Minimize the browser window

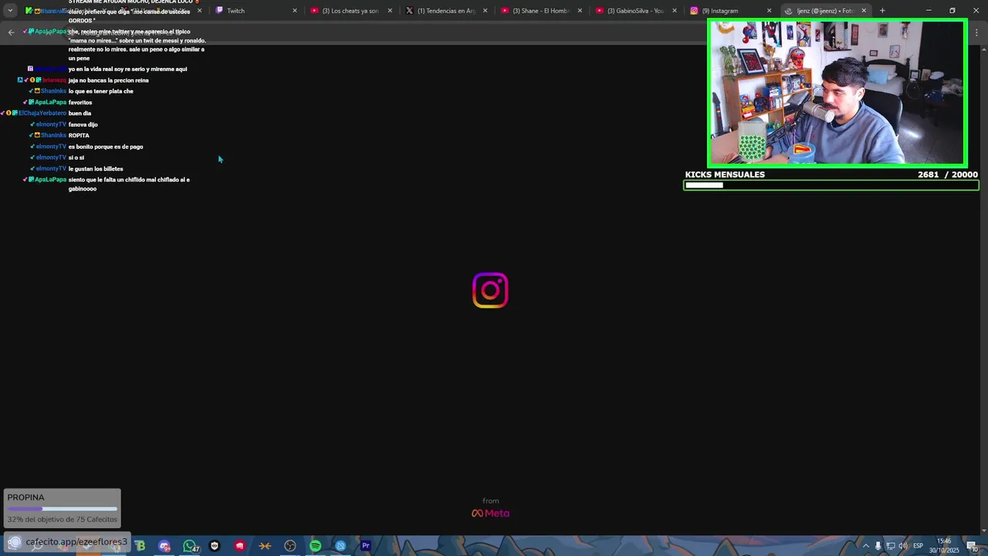pyautogui.click(x=929, y=11)
